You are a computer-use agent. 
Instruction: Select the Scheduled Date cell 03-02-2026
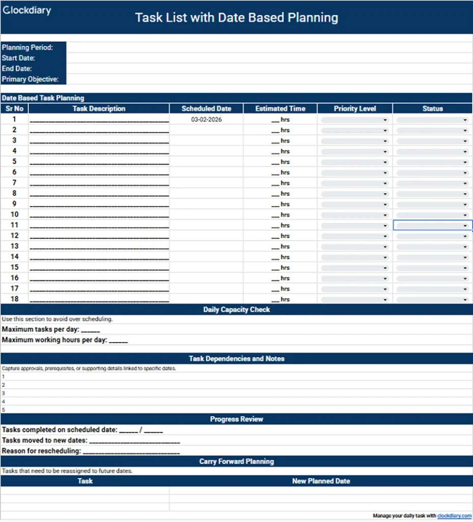point(206,119)
